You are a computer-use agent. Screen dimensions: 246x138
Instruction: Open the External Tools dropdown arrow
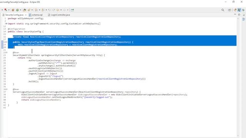pos(9,10)
